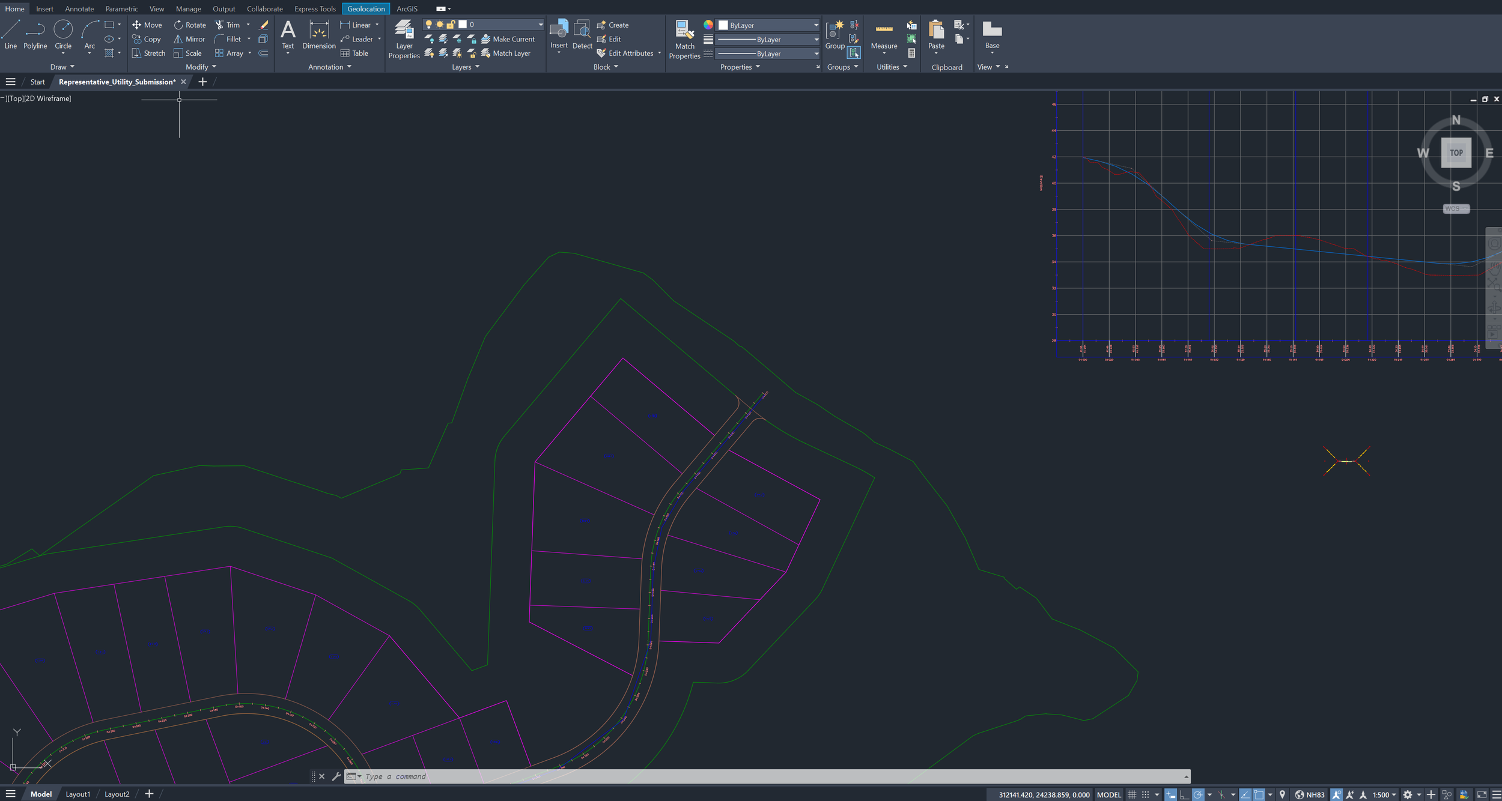Screen dimensions: 1502x801
Task: Switch to the ArcGIS tab
Action: pyautogui.click(x=407, y=8)
